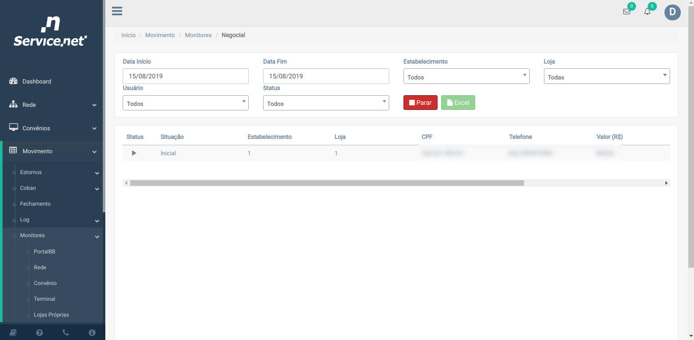Open the Status filter dropdown
This screenshot has width=694, height=340.
(x=326, y=103)
